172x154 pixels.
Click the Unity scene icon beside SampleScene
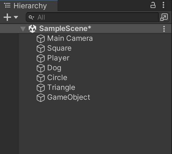click(x=32, y=29)
